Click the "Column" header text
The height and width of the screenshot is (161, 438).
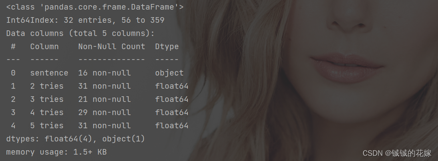44,46
